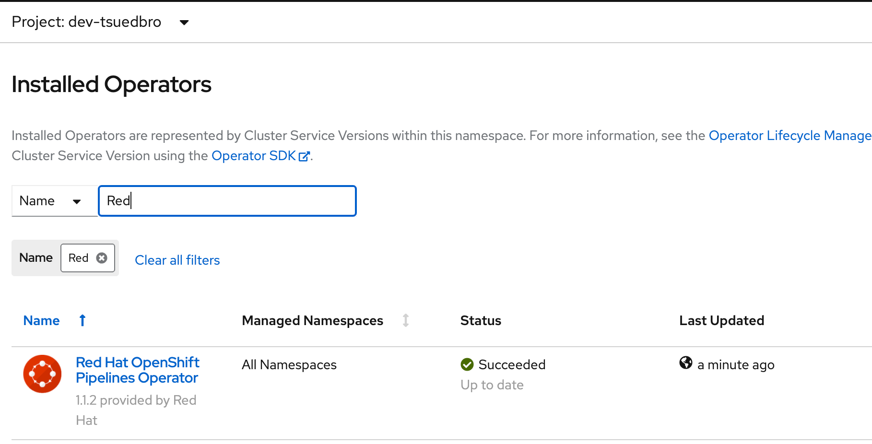Sort by Managed Namespaces column header
Image resolution: width=872 pixels, height=444 pixels.
point(312,320)
